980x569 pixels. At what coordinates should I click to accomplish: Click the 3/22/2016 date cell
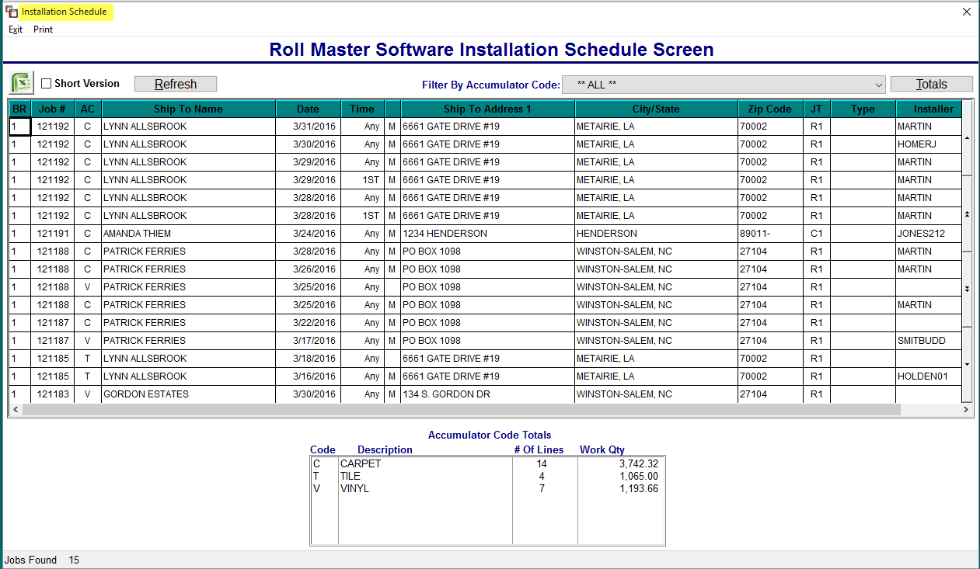tap(308, 323)
